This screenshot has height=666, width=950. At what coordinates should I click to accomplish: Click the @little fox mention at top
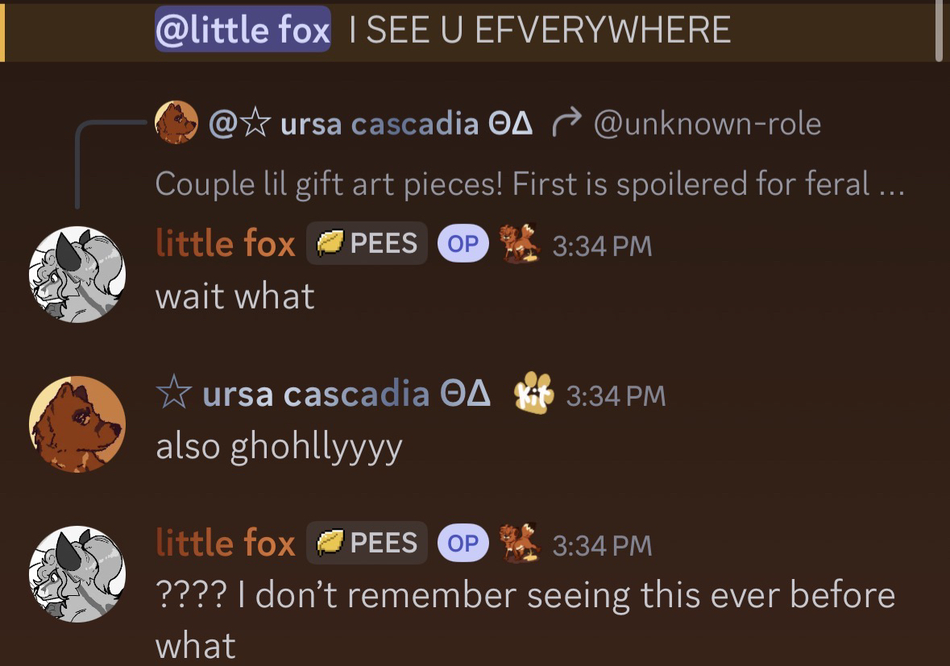pos(243,30)
